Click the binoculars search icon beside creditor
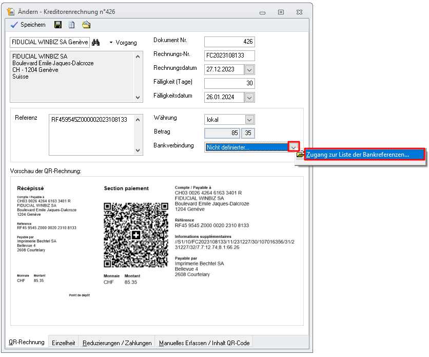429x357 pixels. (96, 43)
